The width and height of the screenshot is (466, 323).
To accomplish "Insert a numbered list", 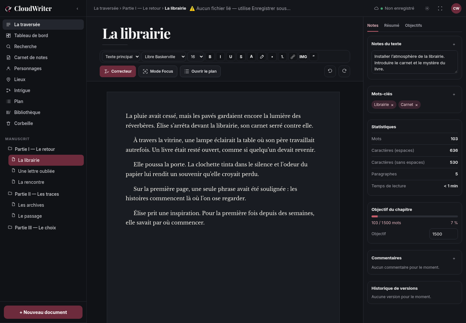I will [x=283, y=57].
